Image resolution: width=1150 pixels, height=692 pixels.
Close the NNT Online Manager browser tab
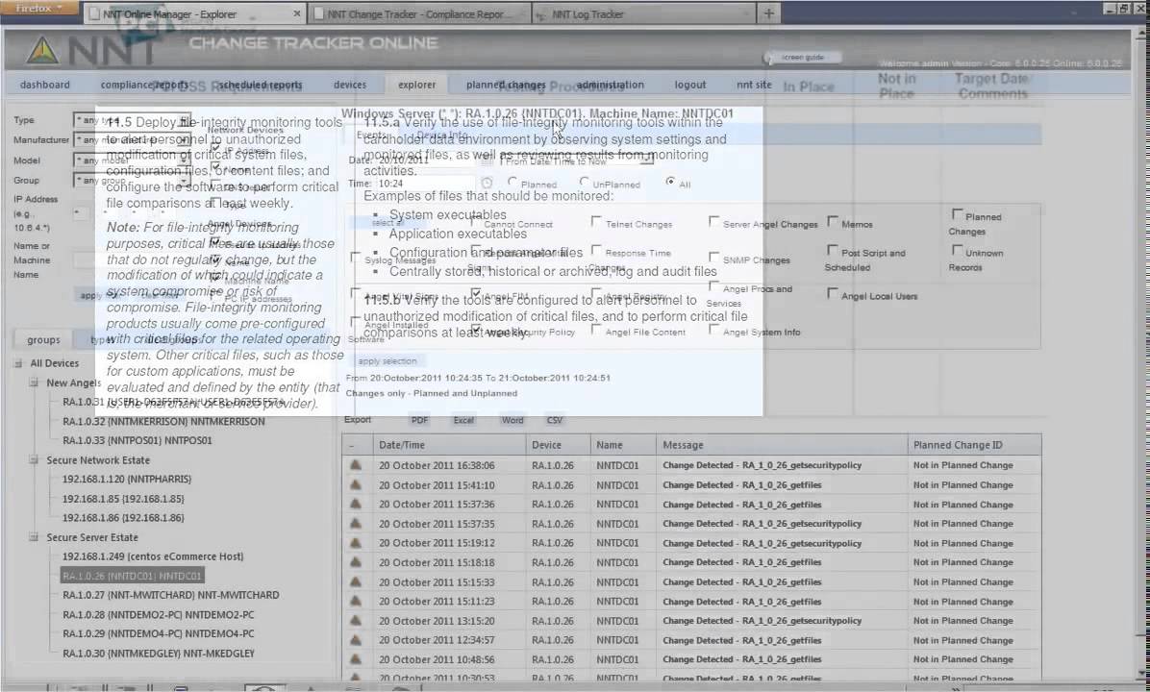click(296, 13)
